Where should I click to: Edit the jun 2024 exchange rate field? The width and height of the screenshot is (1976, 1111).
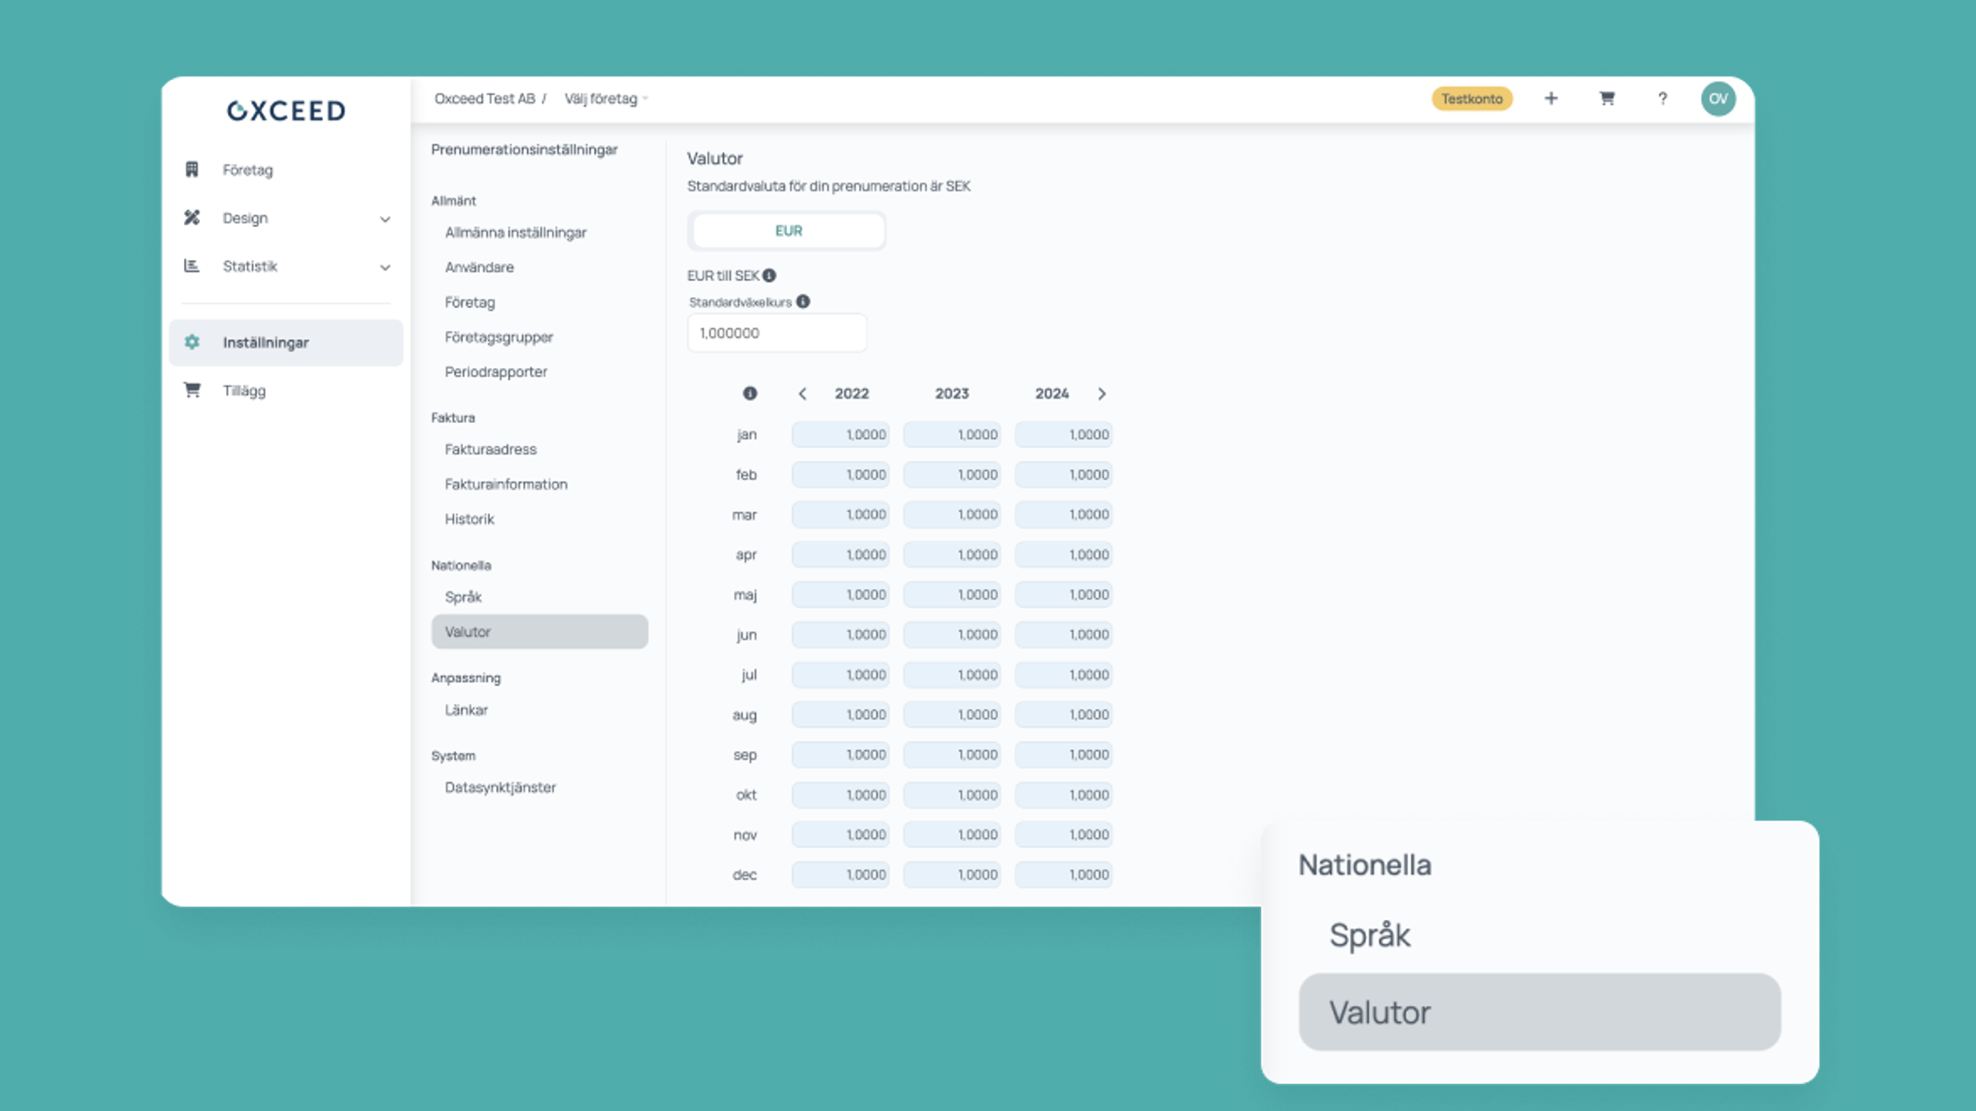click(x=1063, y=634)
